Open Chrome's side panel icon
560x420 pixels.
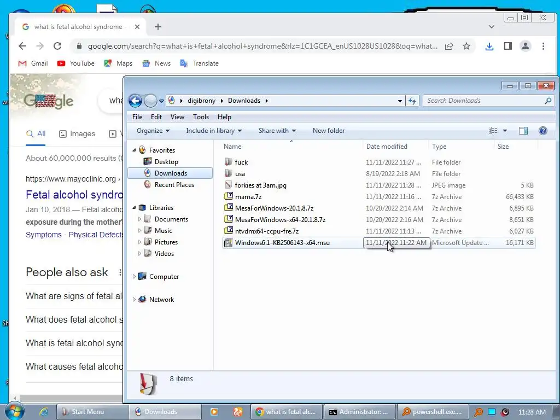click(x=508, y=46)
